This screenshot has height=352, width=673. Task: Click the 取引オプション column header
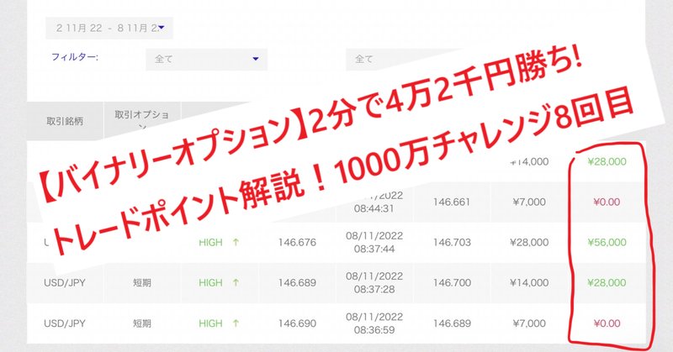(x=142, y=120)
